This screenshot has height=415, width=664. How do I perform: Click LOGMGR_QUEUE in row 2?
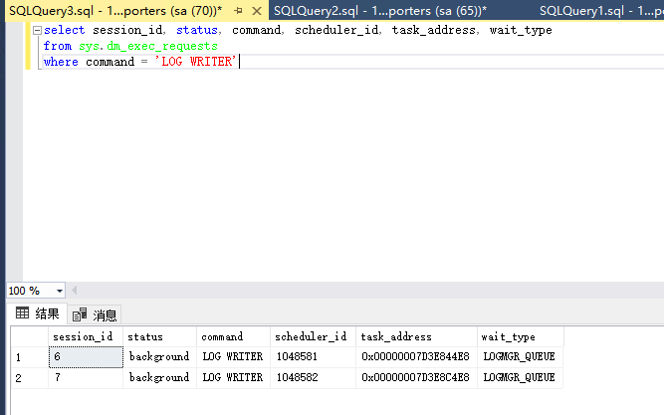tap(520, 377)
